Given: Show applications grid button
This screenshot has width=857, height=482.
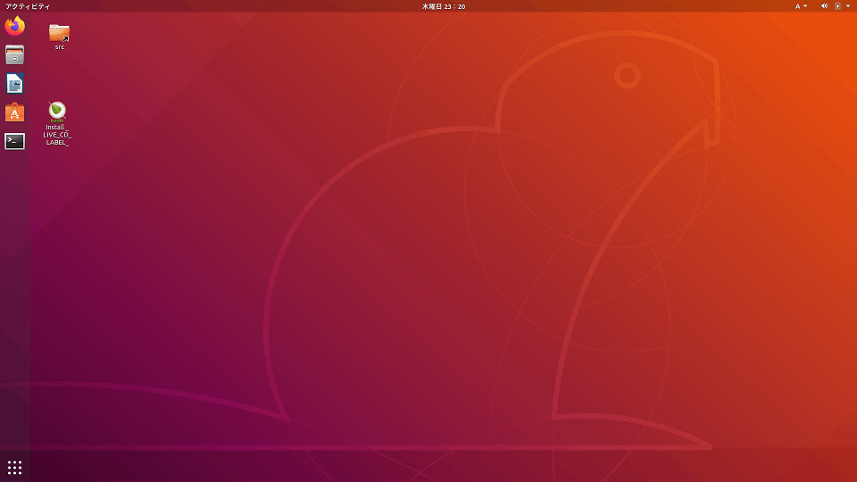Looking at the screenshot, I should (15, 468).
